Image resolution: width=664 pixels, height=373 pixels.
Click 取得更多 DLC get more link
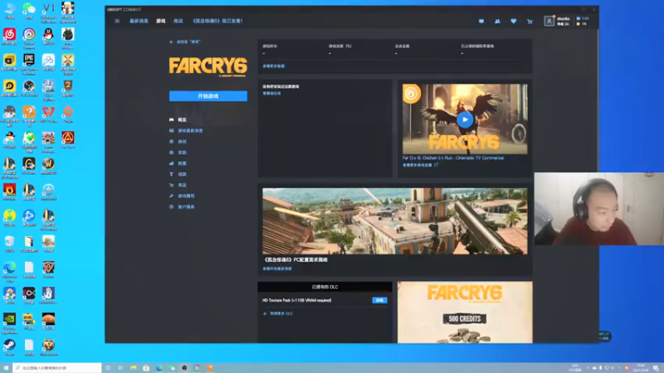[x=278, y=314]
